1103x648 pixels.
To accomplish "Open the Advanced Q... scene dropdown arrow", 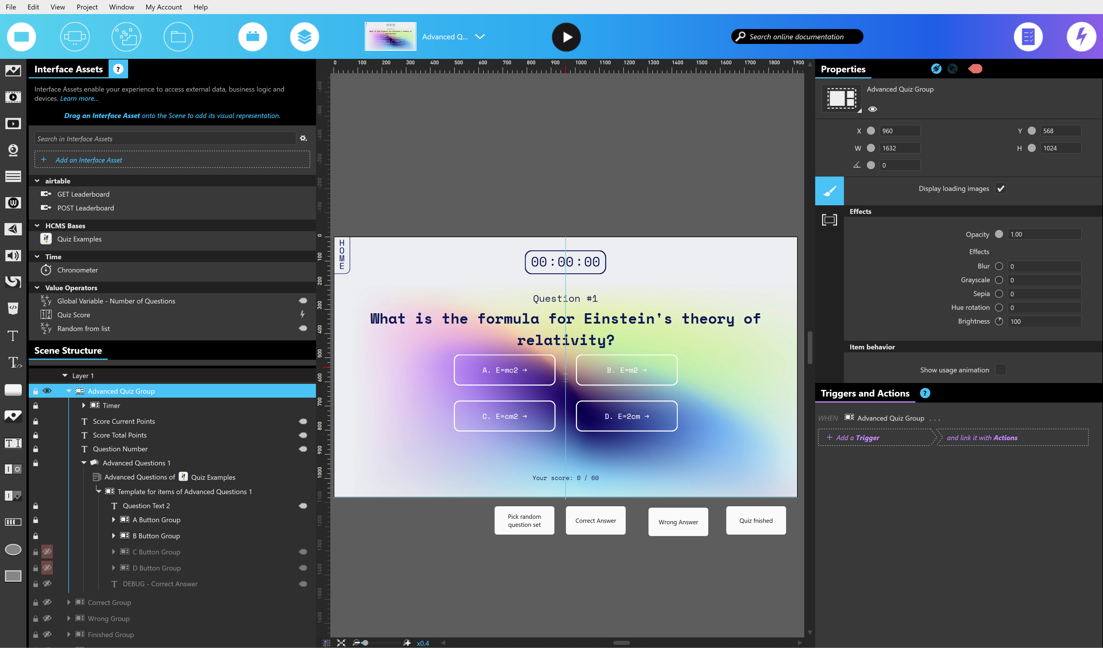I will [480, 37].
